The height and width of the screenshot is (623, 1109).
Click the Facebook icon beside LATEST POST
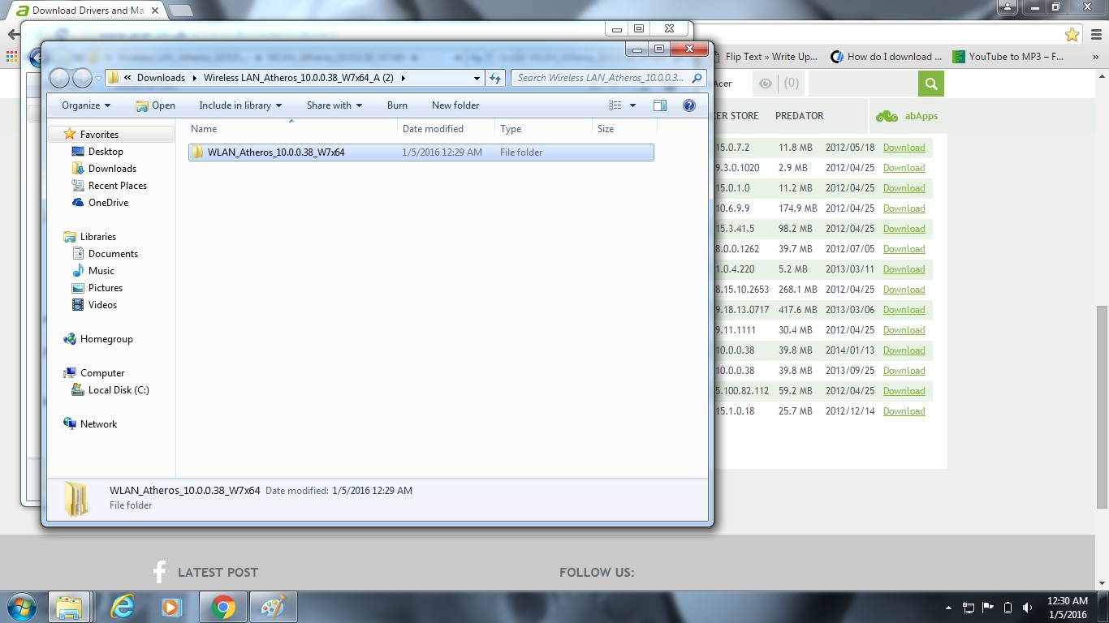pos(160,572)
